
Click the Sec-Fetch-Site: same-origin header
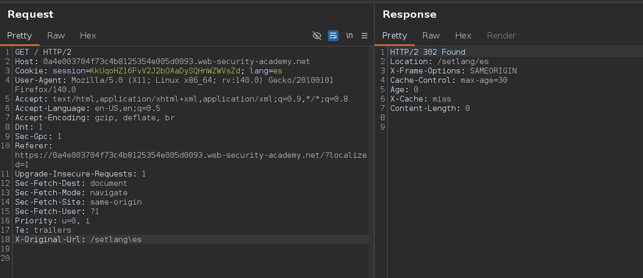pyautogui.click(x=78, y=202)
